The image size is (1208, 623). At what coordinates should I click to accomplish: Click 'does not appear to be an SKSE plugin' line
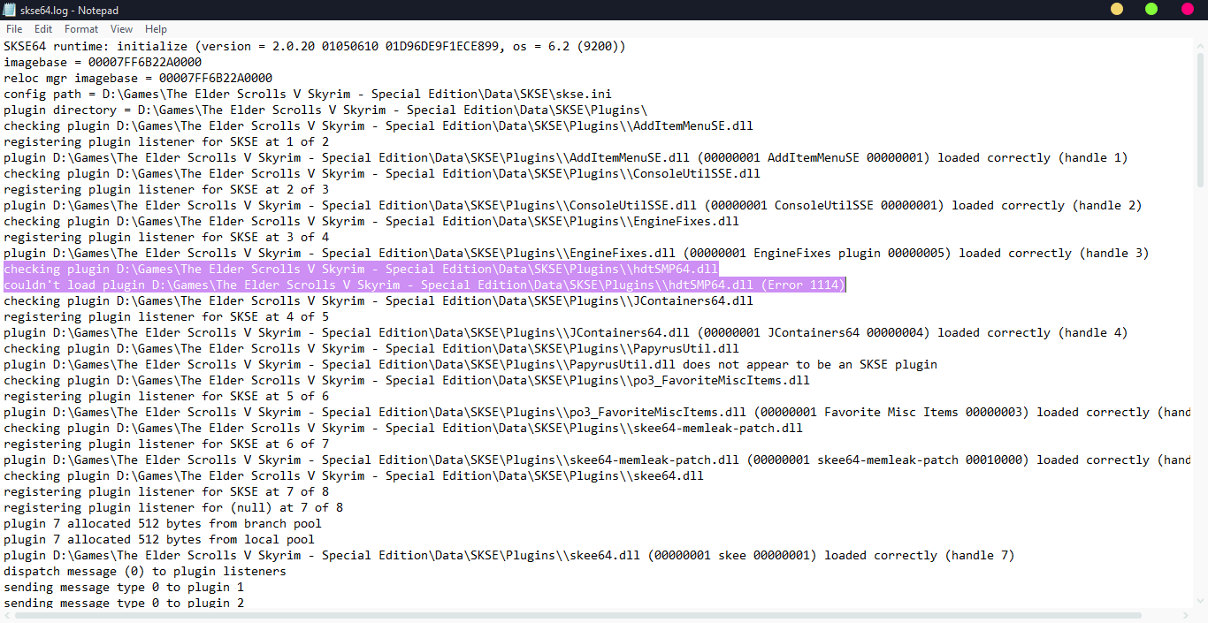click(470, 364)
